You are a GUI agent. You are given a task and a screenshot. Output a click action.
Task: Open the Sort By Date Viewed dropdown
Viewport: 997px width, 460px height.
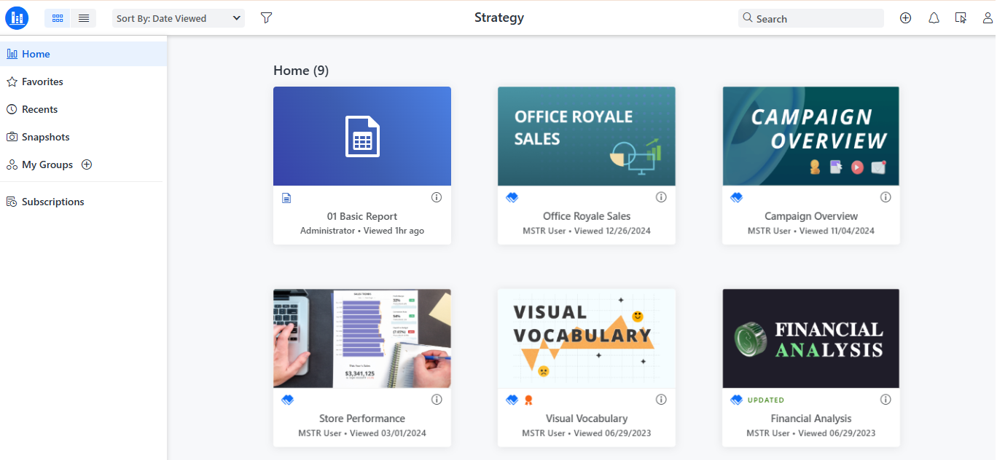click(x=178, y=18)
